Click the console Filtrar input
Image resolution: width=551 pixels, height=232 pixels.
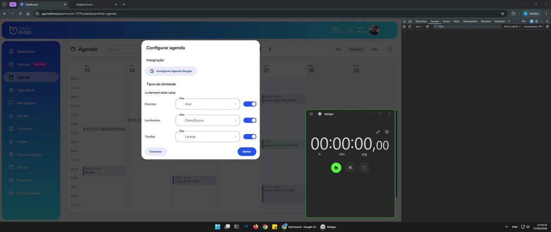[467, 27]
